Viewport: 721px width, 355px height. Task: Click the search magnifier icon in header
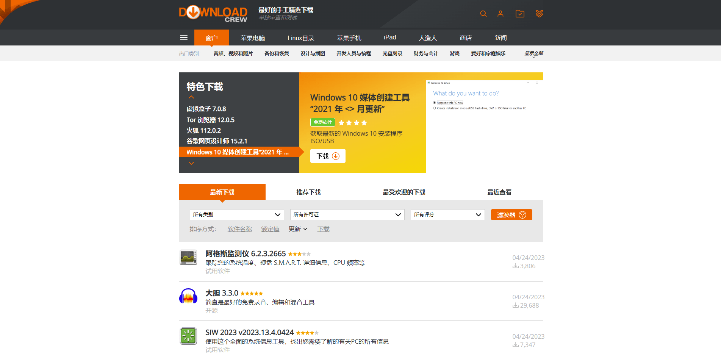(x=483, y=14)
